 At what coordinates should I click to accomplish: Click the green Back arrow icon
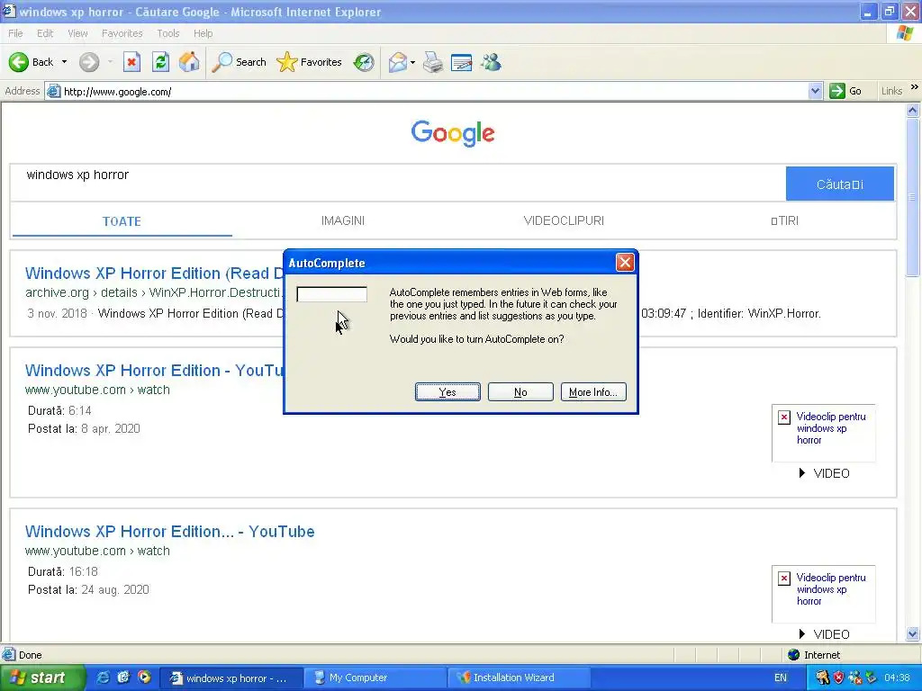19,62
